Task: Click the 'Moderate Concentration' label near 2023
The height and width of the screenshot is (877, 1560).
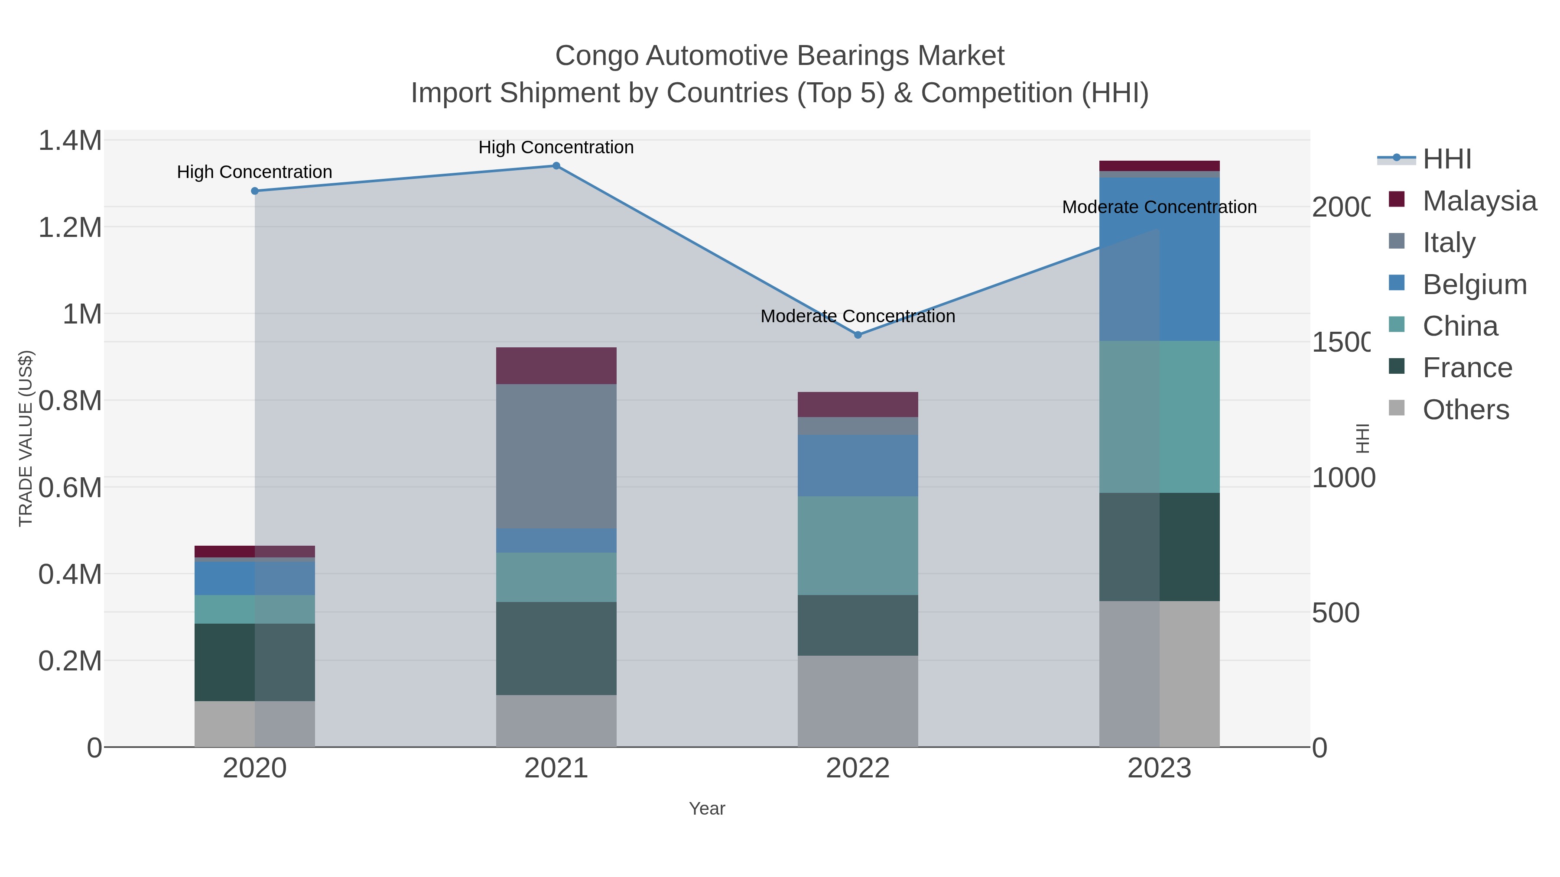Action: (1160, 207)
